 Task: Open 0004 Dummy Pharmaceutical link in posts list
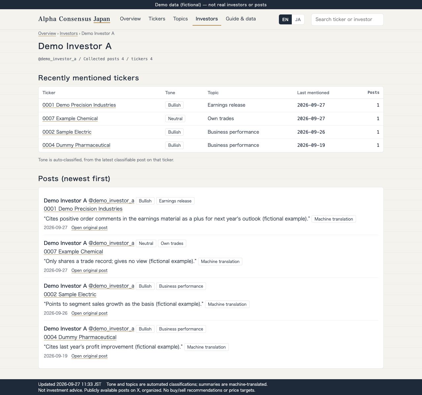(80, 337)
